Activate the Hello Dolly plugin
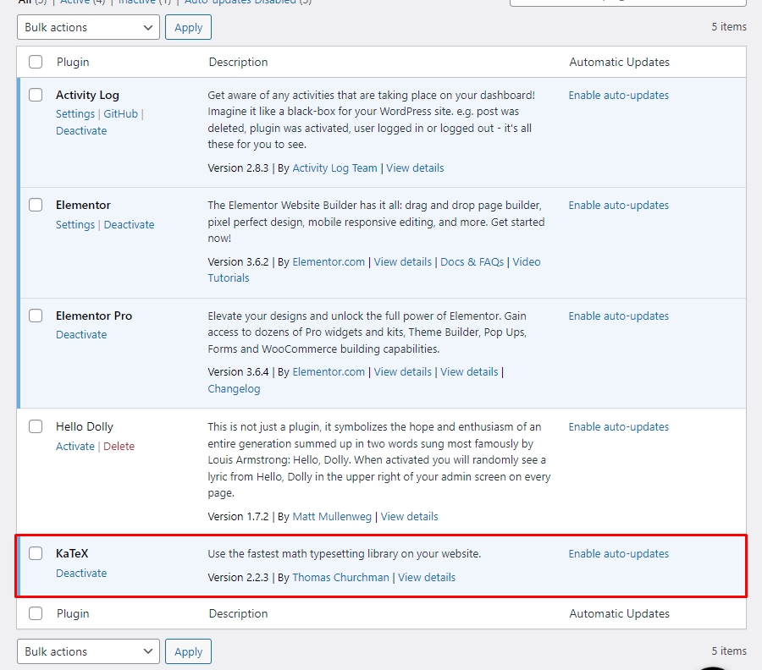 point(75,446)
